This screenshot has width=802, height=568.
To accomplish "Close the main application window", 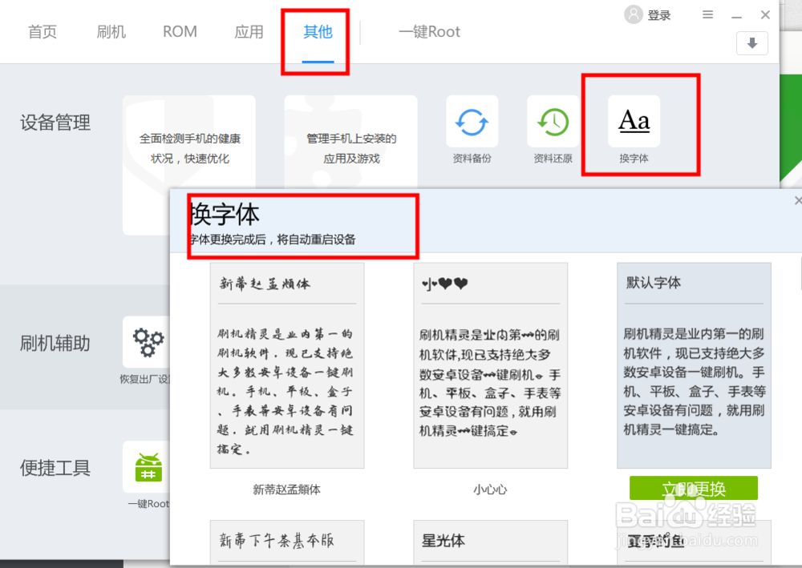I will point(765,14).
